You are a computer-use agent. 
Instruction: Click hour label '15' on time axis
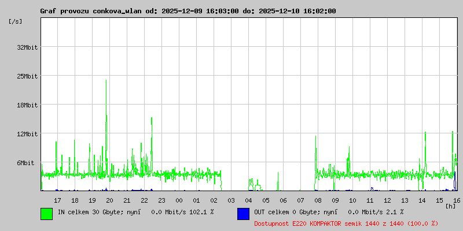(x=440, y=200)
